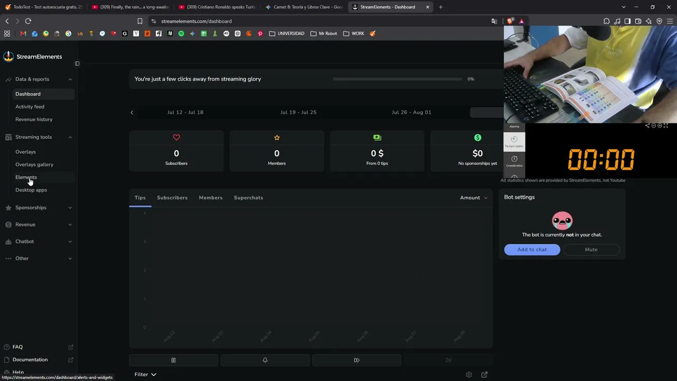This screenshot has width=677, height=381.
Task: Open the music note media control icon
Action: pos(617,21)
